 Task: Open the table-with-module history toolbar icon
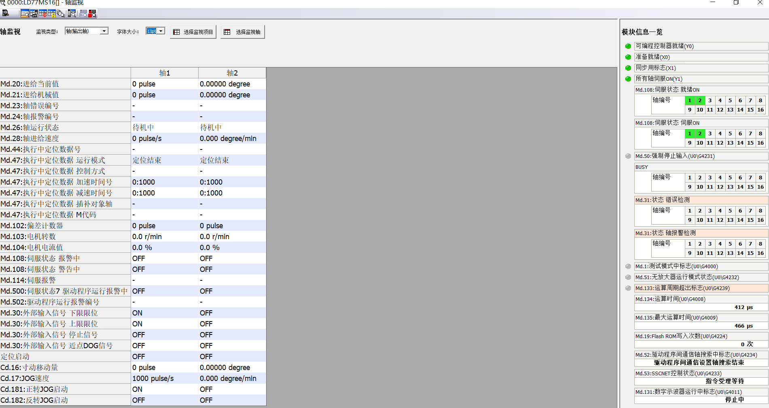tap(34, 14)
